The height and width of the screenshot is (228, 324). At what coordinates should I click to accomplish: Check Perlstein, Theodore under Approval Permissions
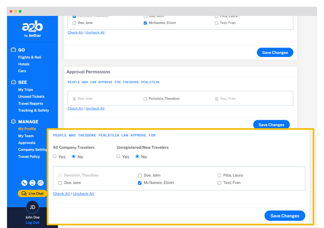(145, 99)
